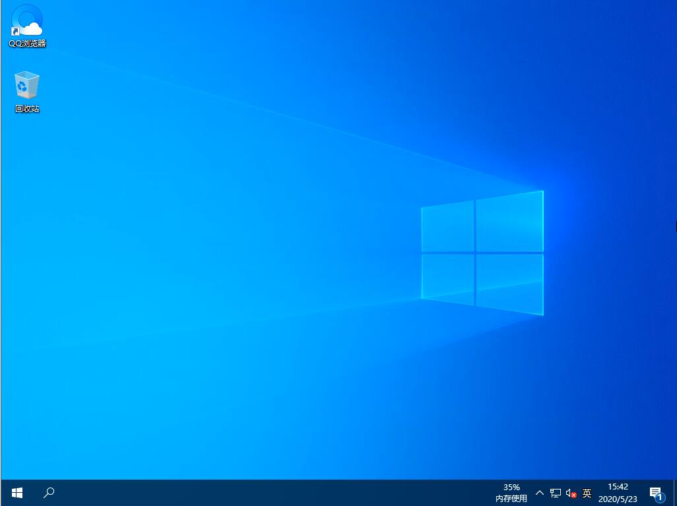Click an empty area of the desktop wallpaper

[x=264, y=264]
